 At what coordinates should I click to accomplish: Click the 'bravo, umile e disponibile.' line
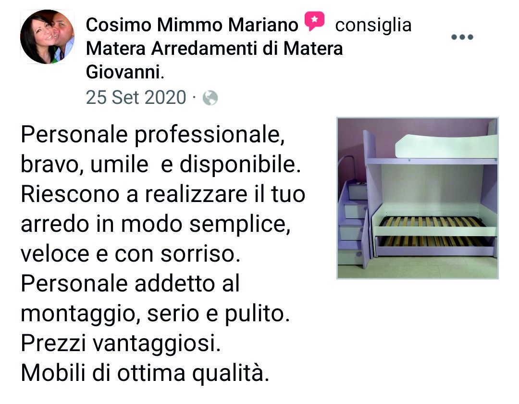pos(161,164)
